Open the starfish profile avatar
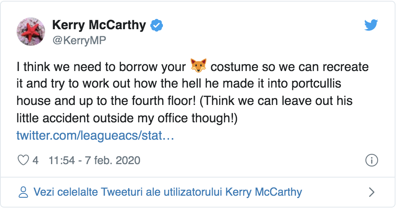Screen dimensions: 420x217 point(30,31)
